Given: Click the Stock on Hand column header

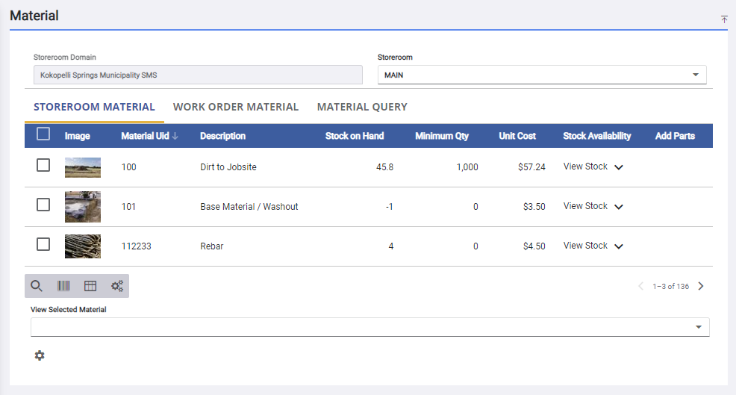Looking at the screenshot, I should (x=355, y=136).
